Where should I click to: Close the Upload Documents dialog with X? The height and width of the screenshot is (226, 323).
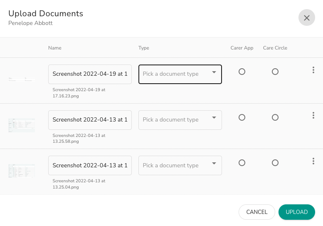(x=307, y=18)
